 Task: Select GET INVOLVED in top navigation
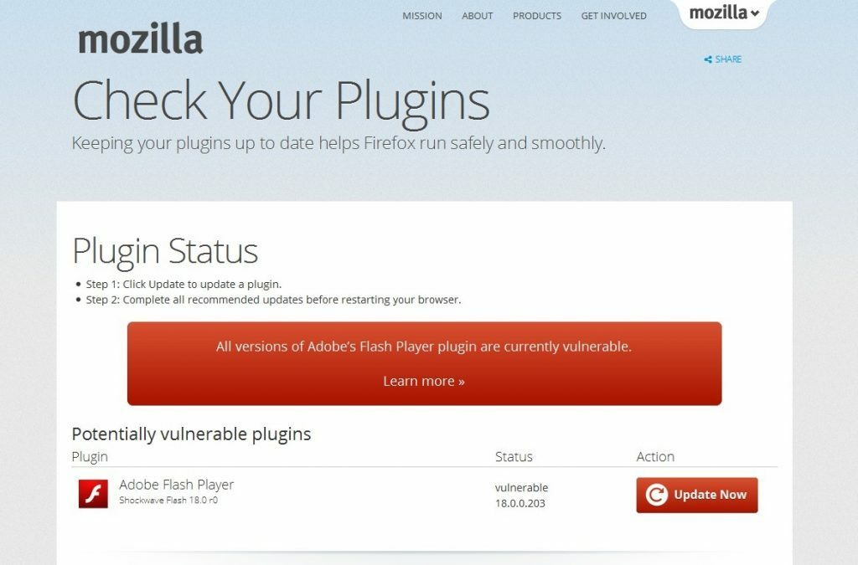[x=613, y=16]
